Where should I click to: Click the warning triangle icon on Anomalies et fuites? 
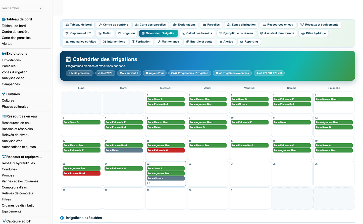point(67,42)
